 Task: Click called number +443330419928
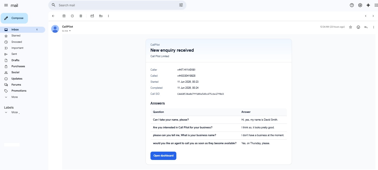coord(186,76)
